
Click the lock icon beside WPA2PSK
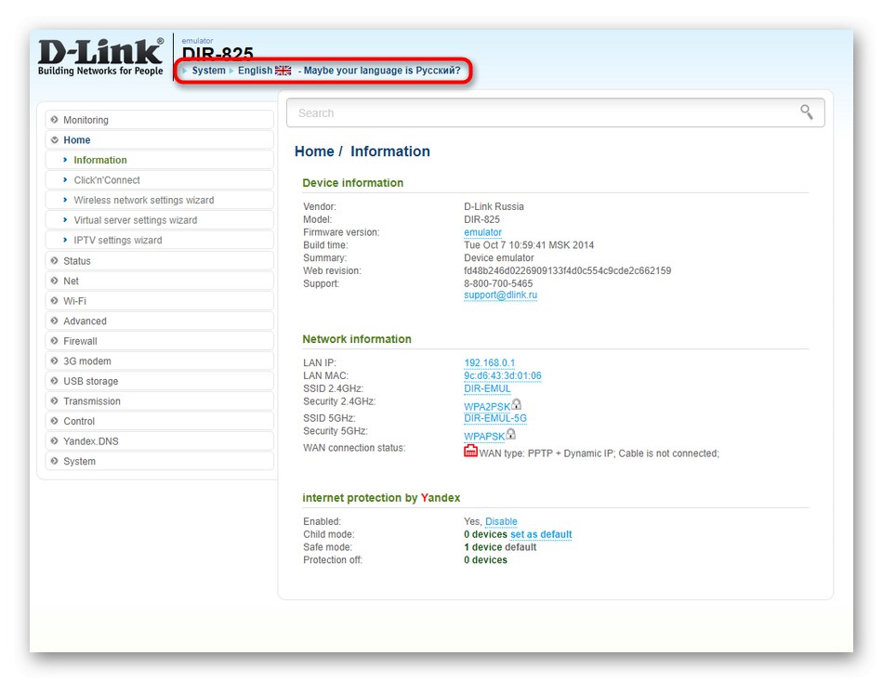pos(517,404)
